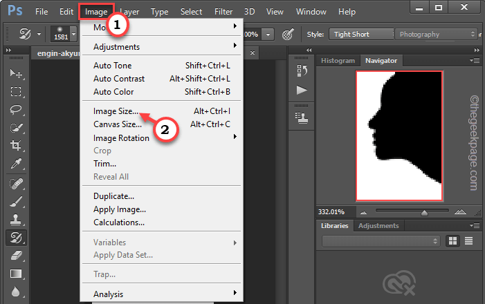Viewport: 485px width, 304px height.
Task: Open the Select menu
Action: coord(191,12)
